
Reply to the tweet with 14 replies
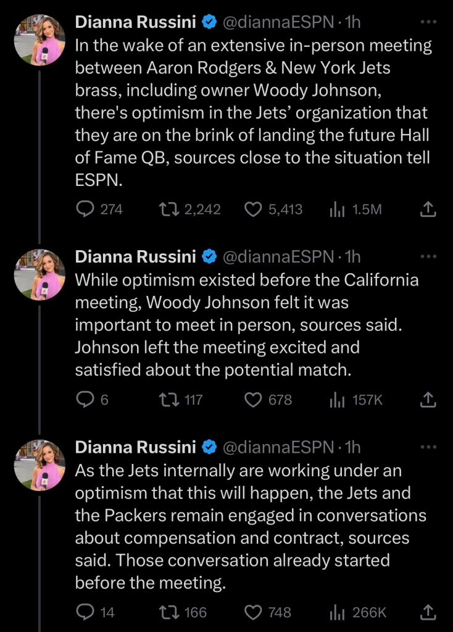pyautogui.click(x=84, y=612)
